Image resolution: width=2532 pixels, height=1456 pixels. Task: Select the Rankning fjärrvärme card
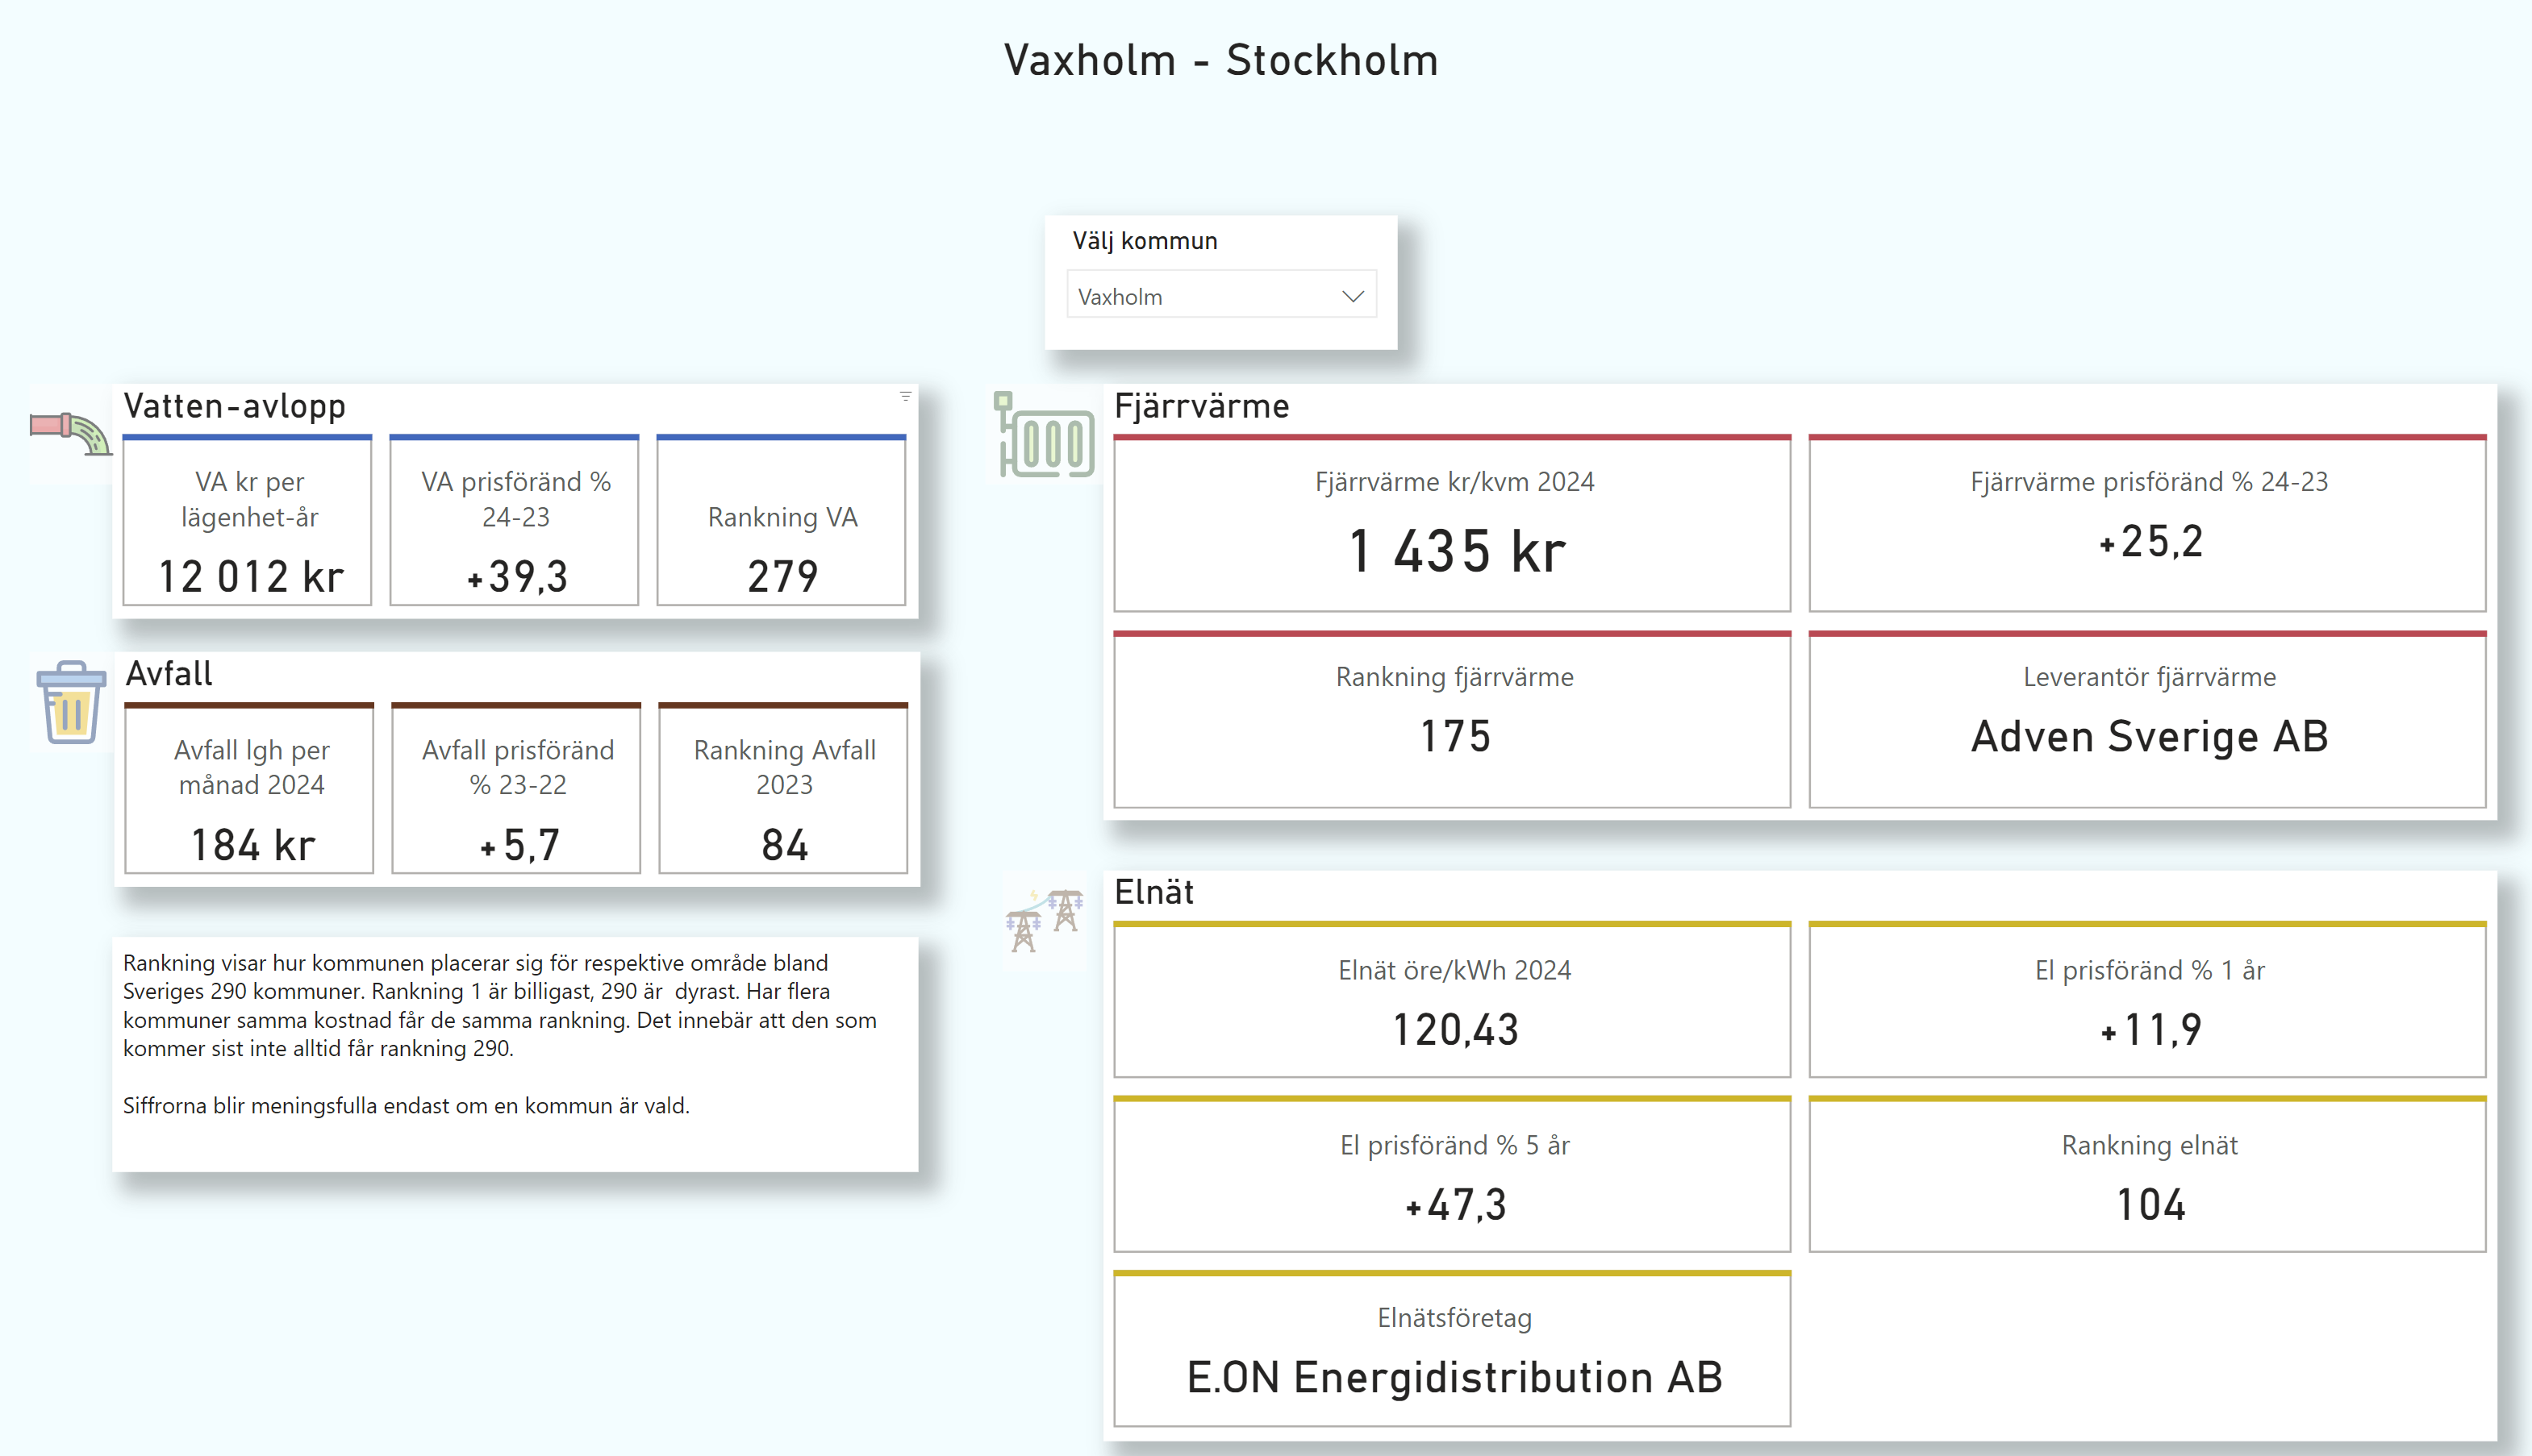tap(1452, 720)
